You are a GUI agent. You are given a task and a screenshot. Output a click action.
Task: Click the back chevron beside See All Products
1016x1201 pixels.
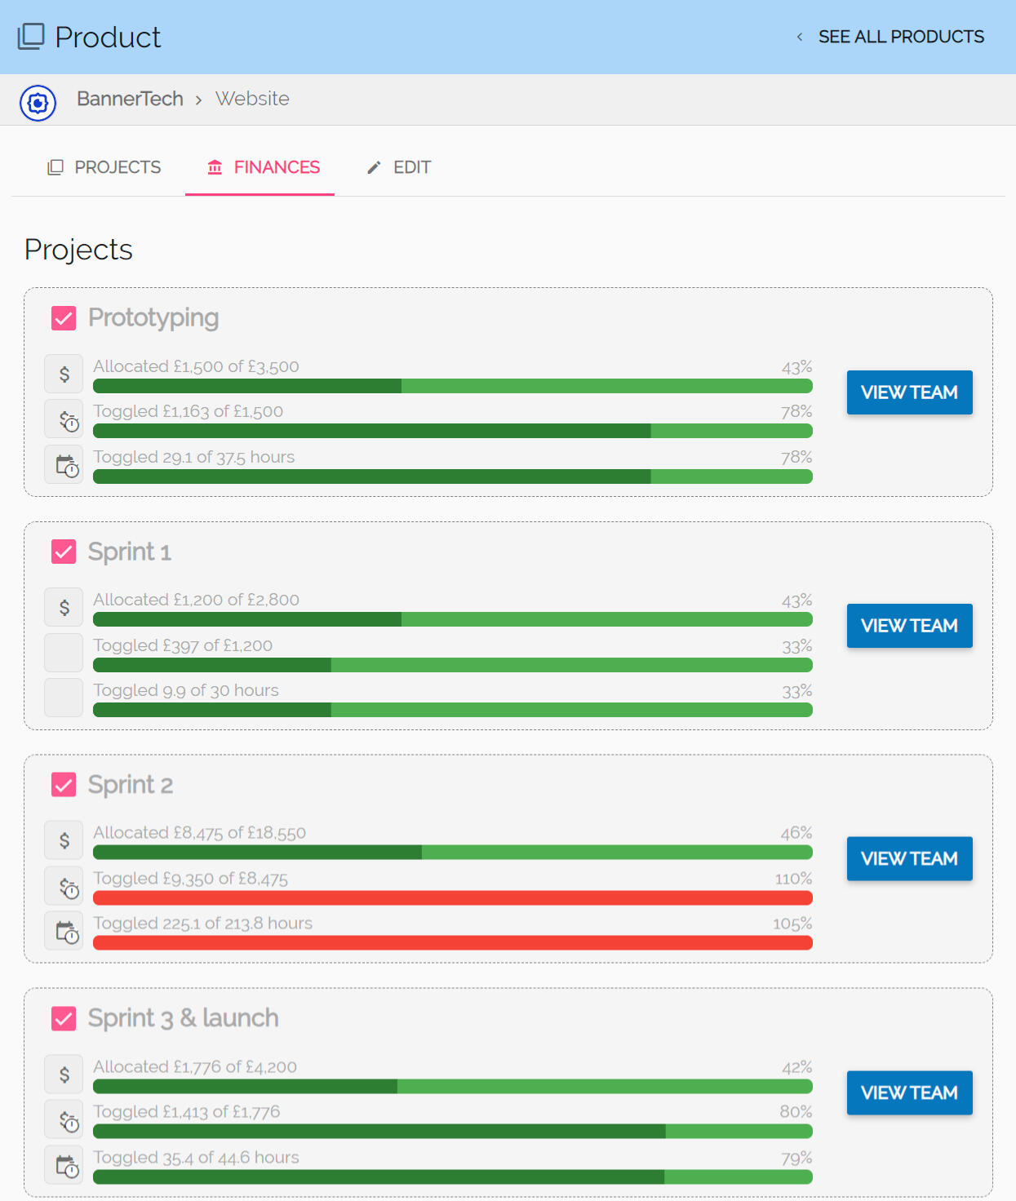[800, 37]
